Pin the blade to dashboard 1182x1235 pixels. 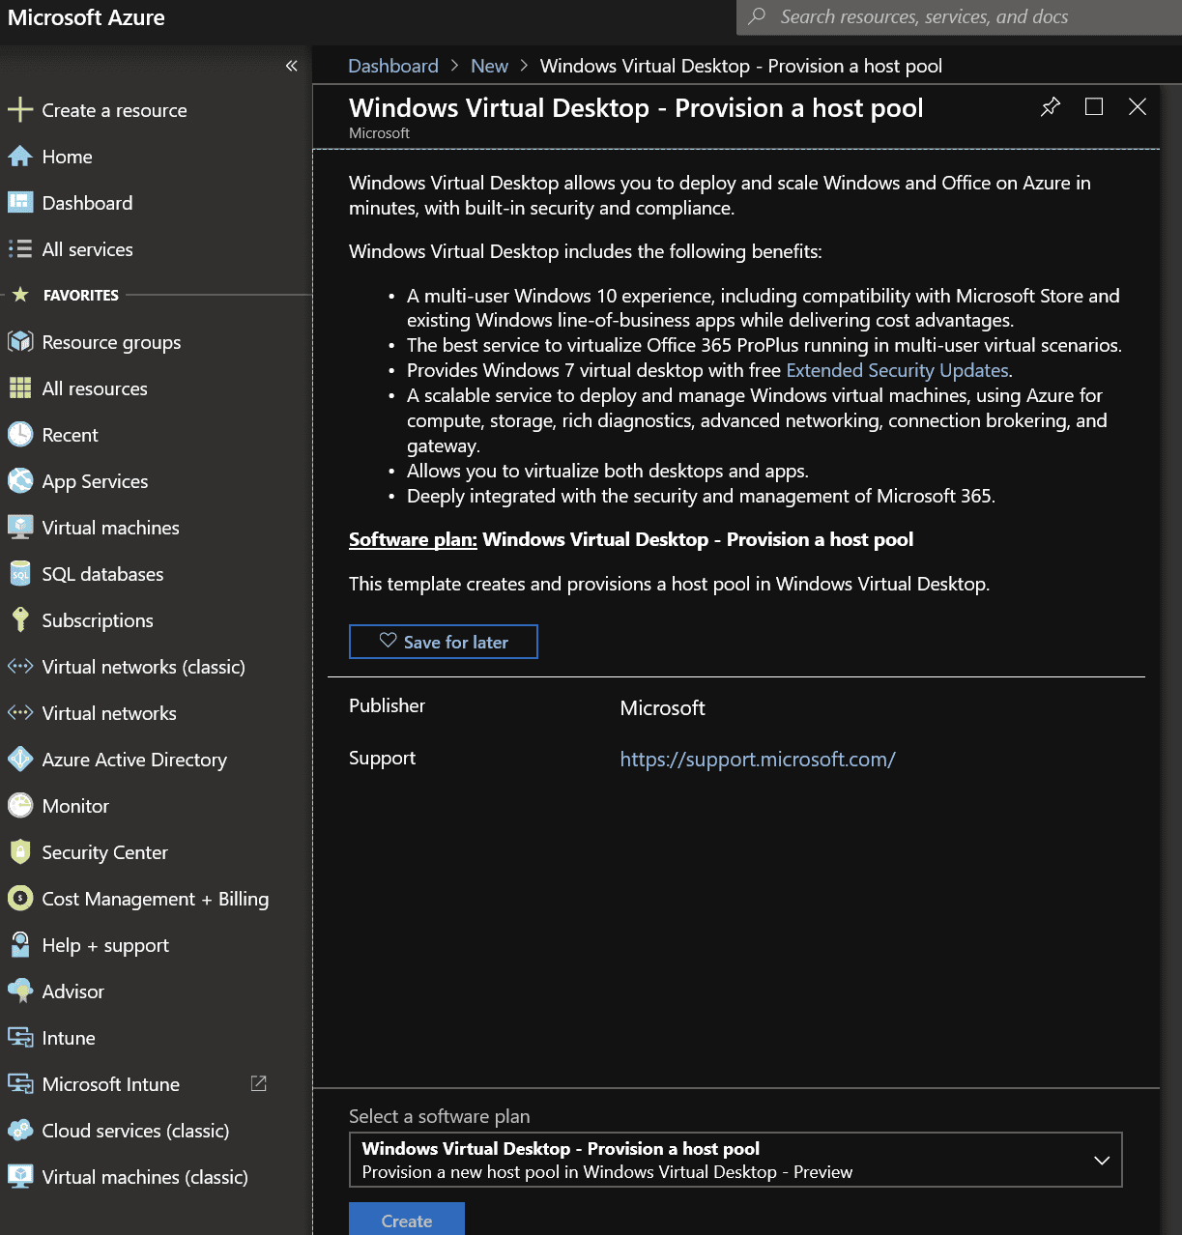[x=1051, y=106]
